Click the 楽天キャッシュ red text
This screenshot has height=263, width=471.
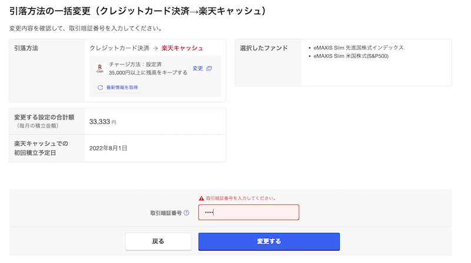click(183, 48)
